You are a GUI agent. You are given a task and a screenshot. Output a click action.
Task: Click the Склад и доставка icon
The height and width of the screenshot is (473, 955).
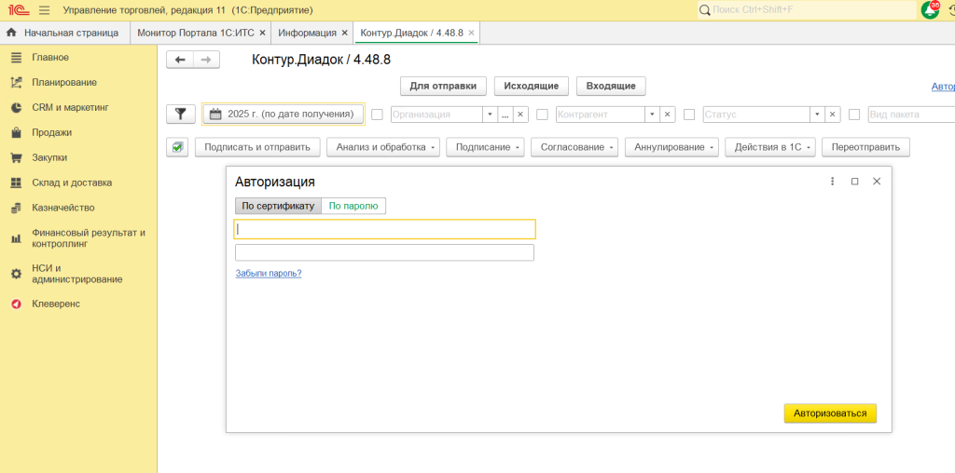(x=17, y=182)
